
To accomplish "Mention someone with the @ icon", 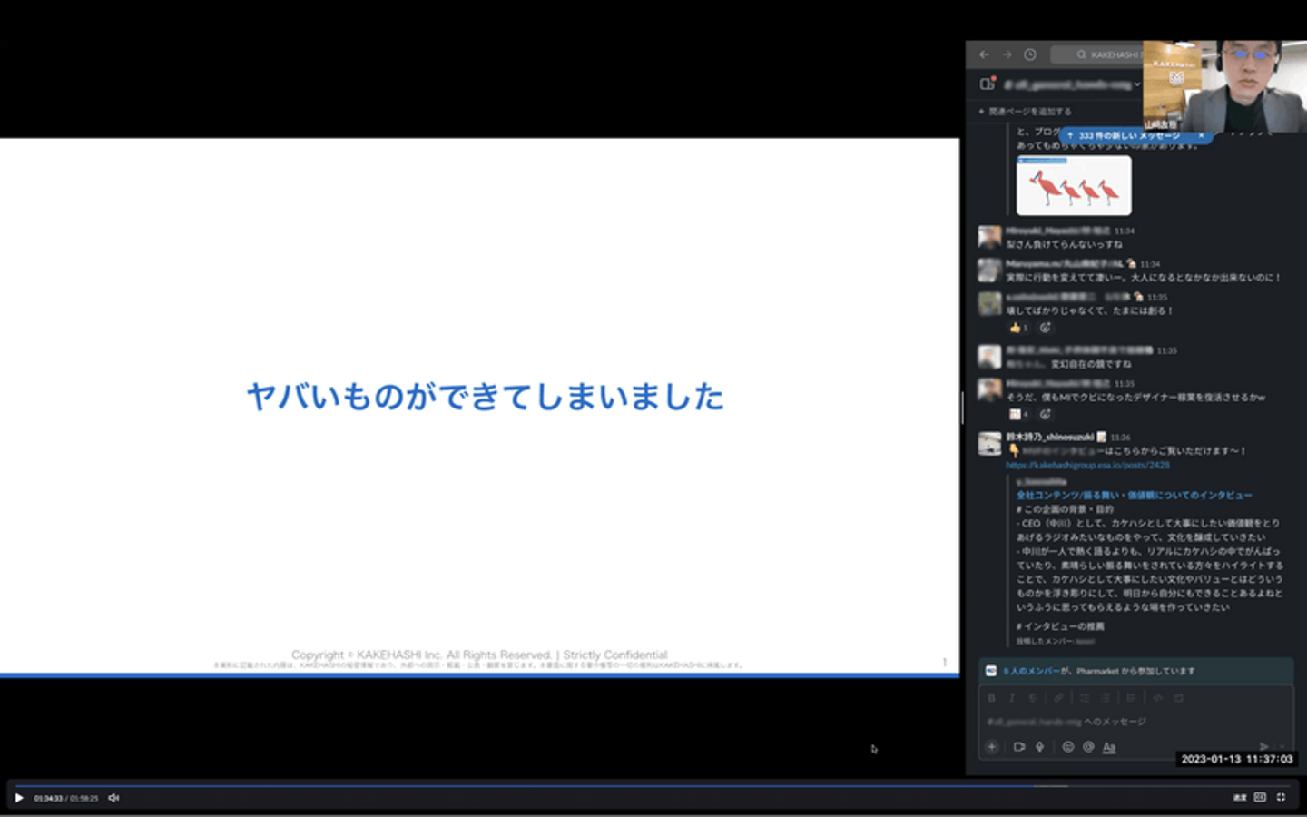I will 1088,747.
